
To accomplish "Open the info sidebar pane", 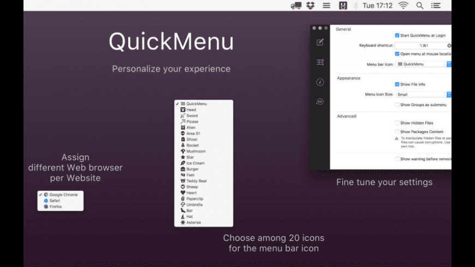I will coord(320,82).
